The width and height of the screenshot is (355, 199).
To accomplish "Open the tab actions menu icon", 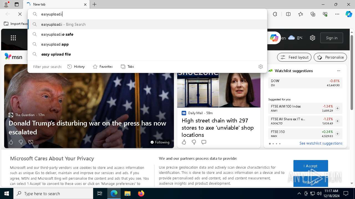I will (17, 4).
